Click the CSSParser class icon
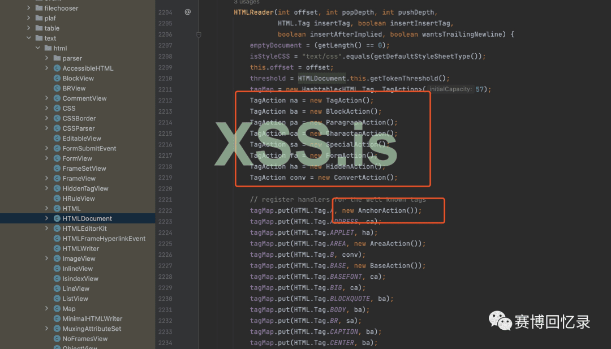The image size is (611, 349). [57, 128]
